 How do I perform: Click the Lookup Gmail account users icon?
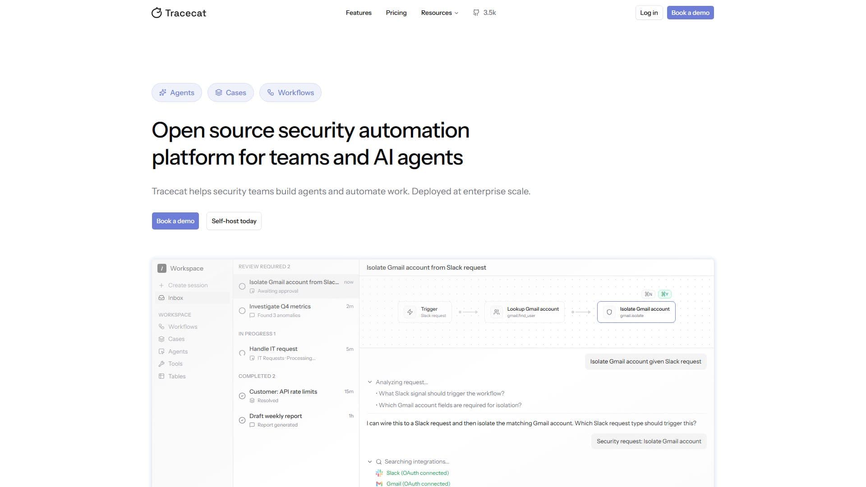(496, 312)
